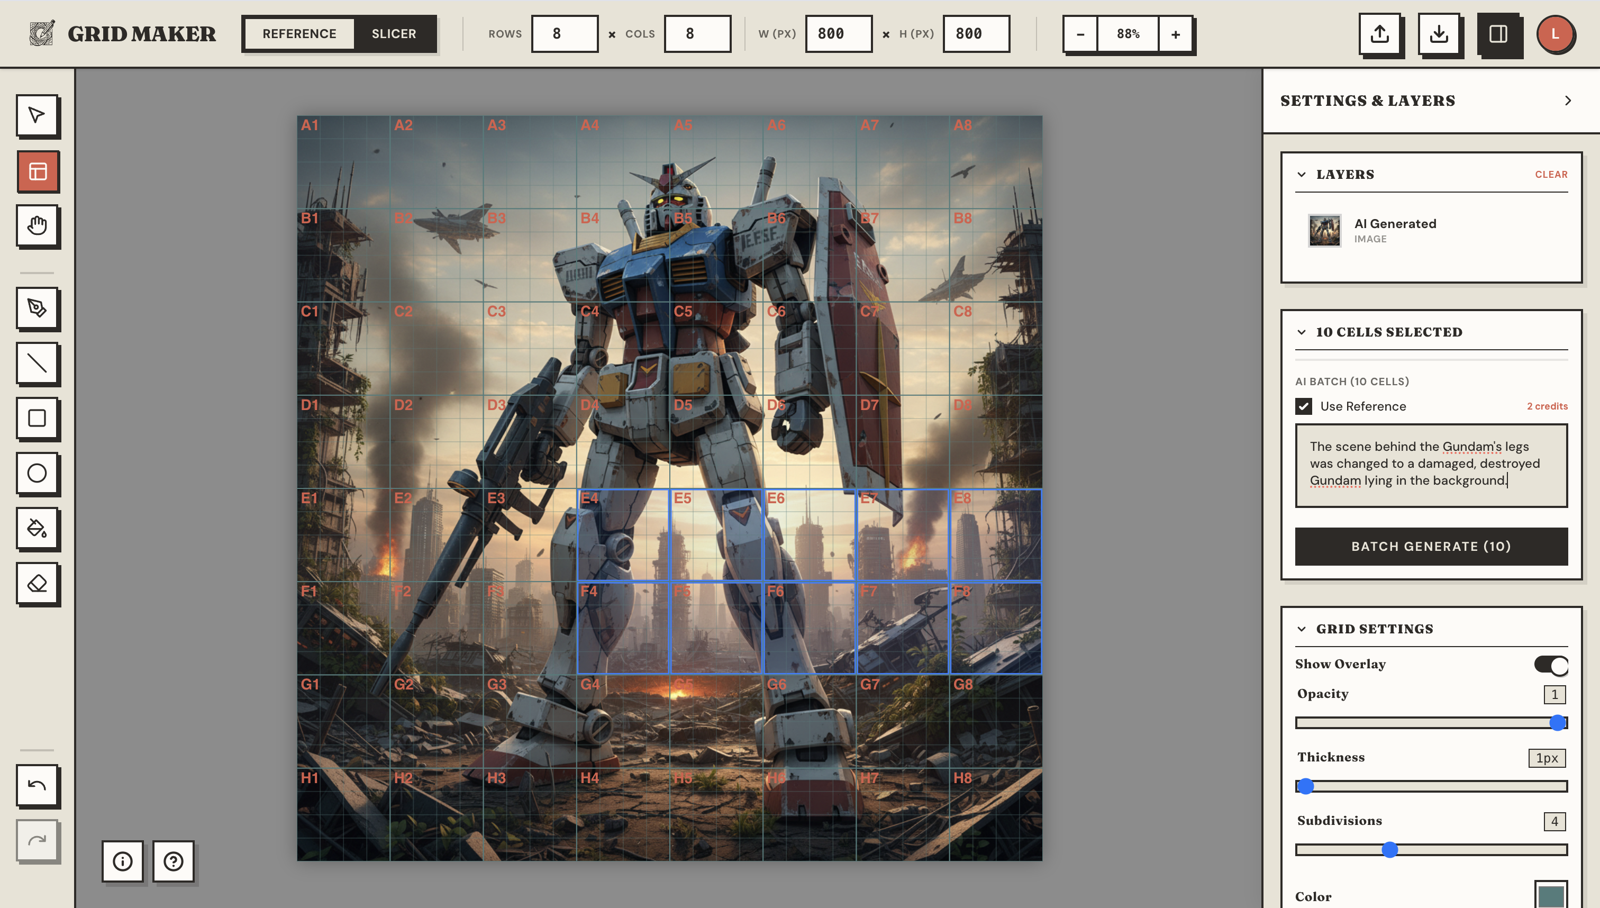Select the Fill bucket tool
This screenshot has width=1600, height=908.
(38, 528)
